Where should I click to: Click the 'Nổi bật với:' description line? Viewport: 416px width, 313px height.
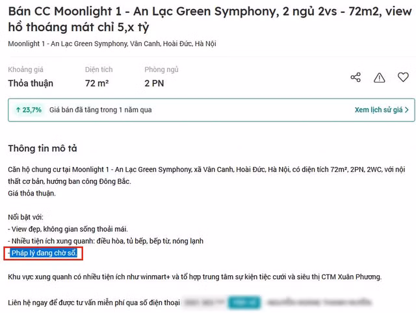pos(25,217)
